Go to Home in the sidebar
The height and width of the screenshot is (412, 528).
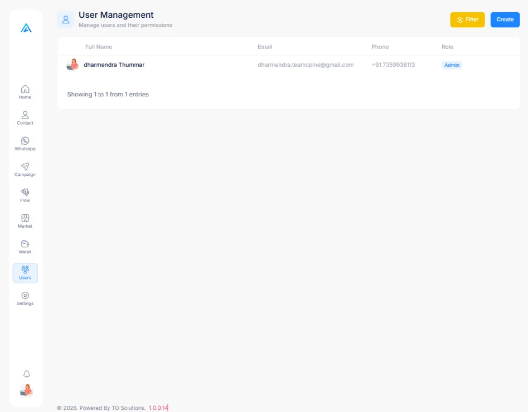click(25, 92)
